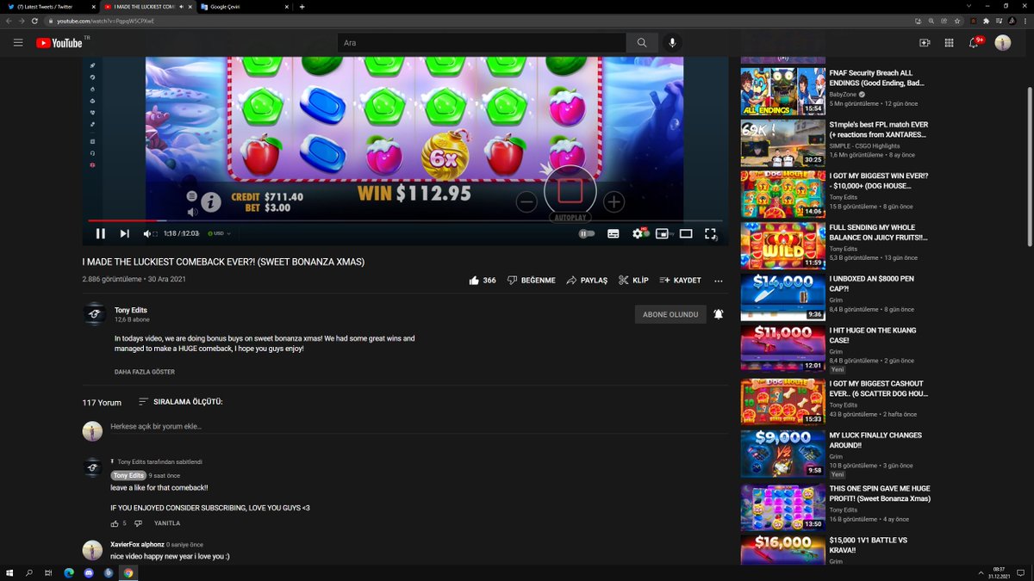Image resolution: width=1034 pixels, height=581 pixels.
Task: Open Tony Edits channel avatar
Action: click(94, 315)
